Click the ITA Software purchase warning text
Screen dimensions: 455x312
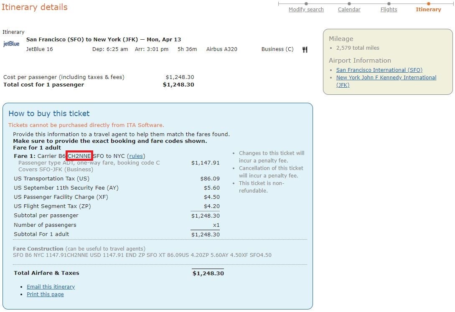pos(86,125)
